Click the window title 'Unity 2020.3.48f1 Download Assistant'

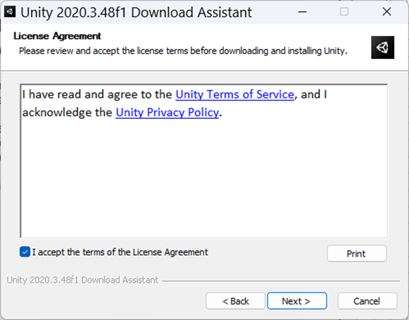click(136, 12)
